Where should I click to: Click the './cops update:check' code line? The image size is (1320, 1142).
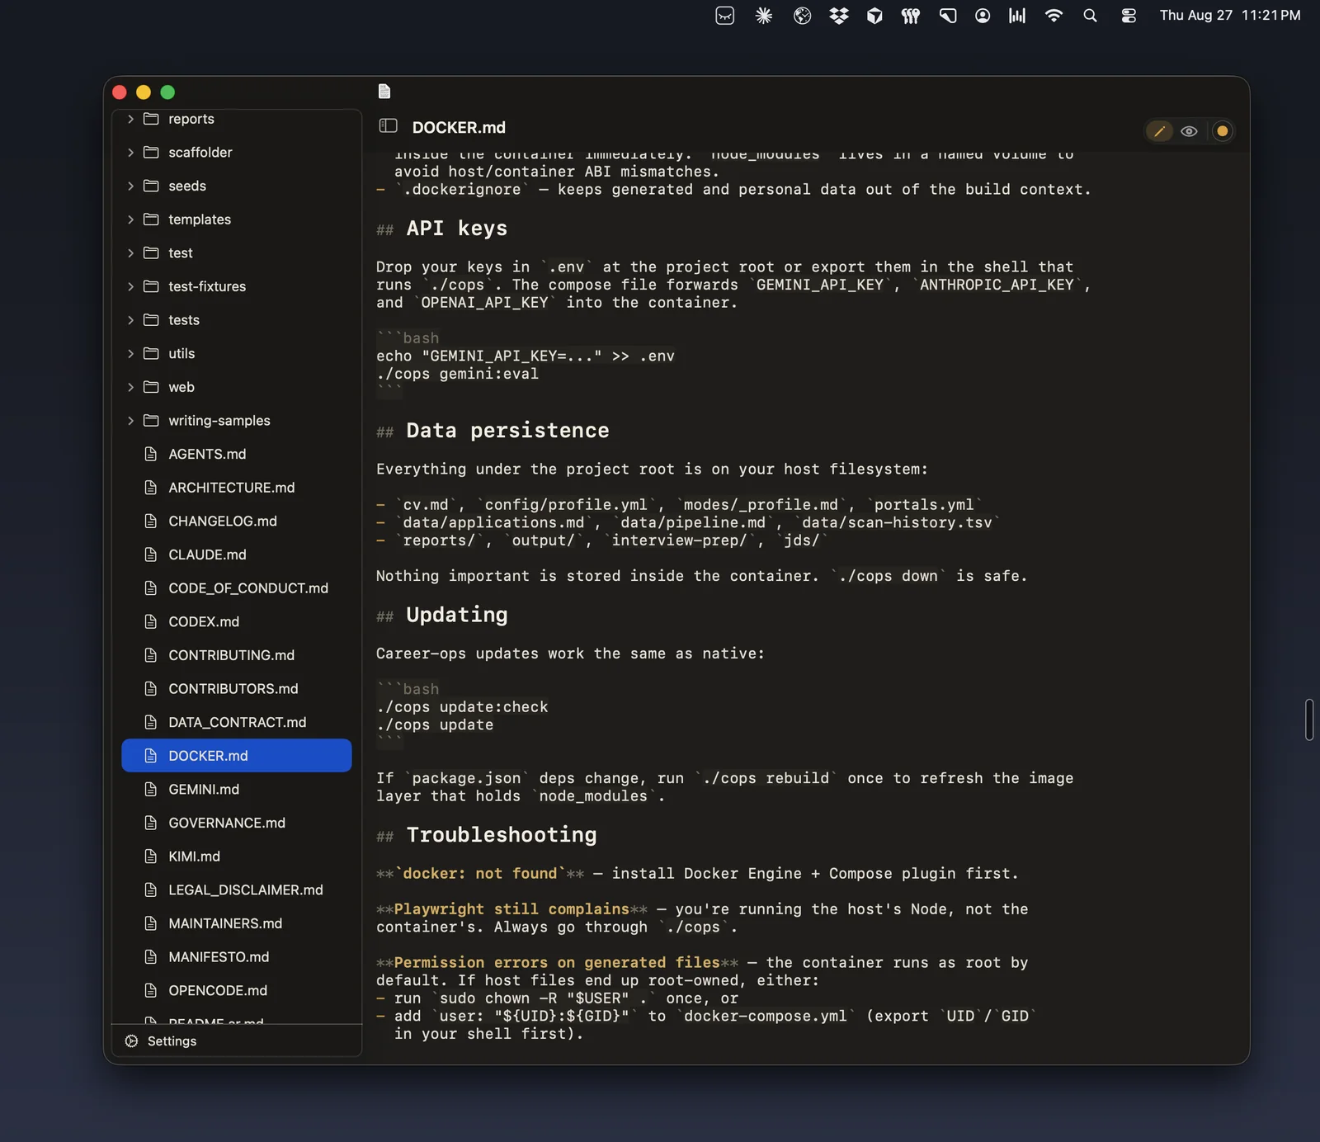462,707
